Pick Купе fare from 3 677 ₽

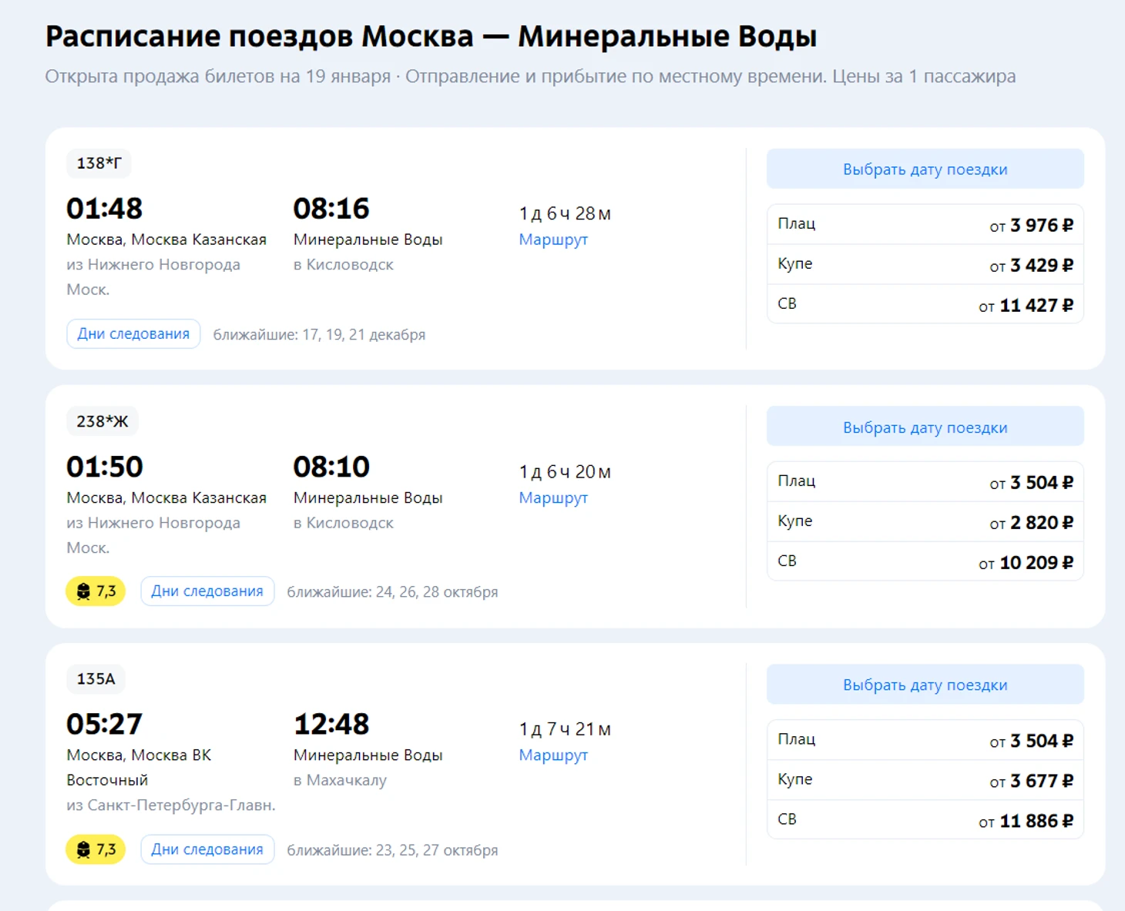(x=924, y=780)
